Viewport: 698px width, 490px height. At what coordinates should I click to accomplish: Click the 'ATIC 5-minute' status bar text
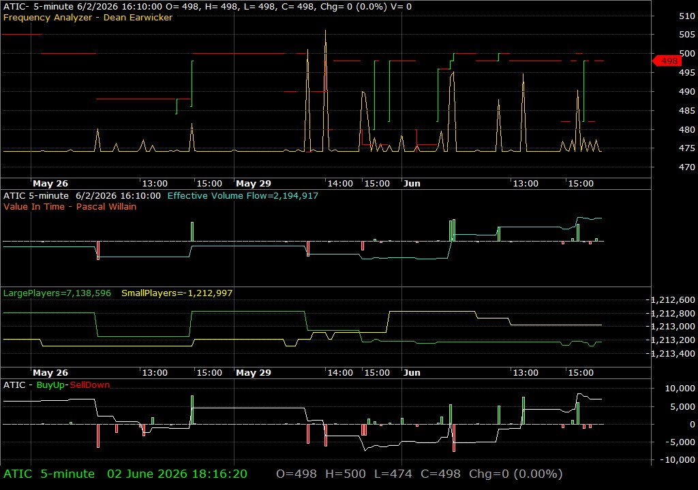point(49,474)
